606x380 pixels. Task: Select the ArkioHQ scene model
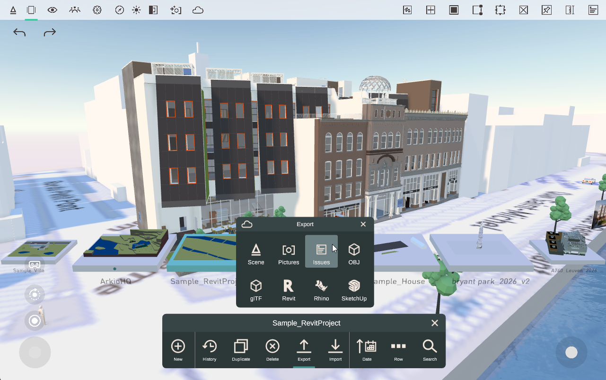click(124, 248)
